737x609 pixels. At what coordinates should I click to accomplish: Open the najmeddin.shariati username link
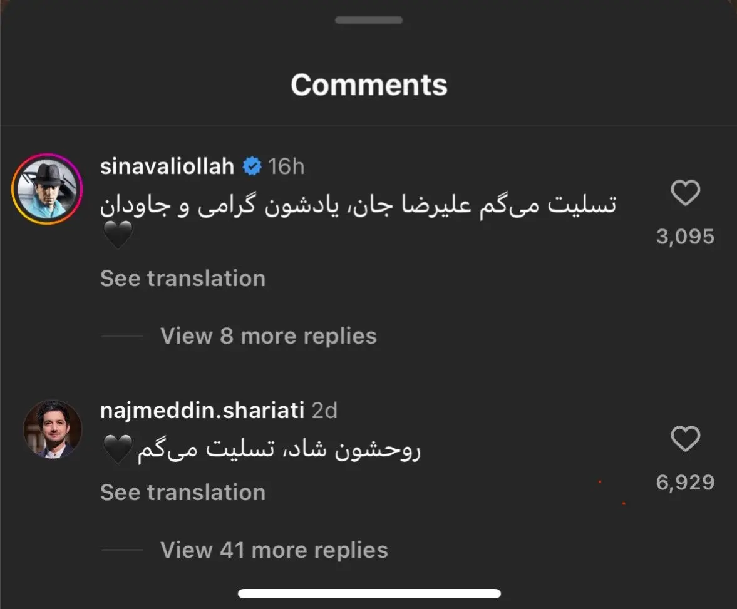point(202,411)
